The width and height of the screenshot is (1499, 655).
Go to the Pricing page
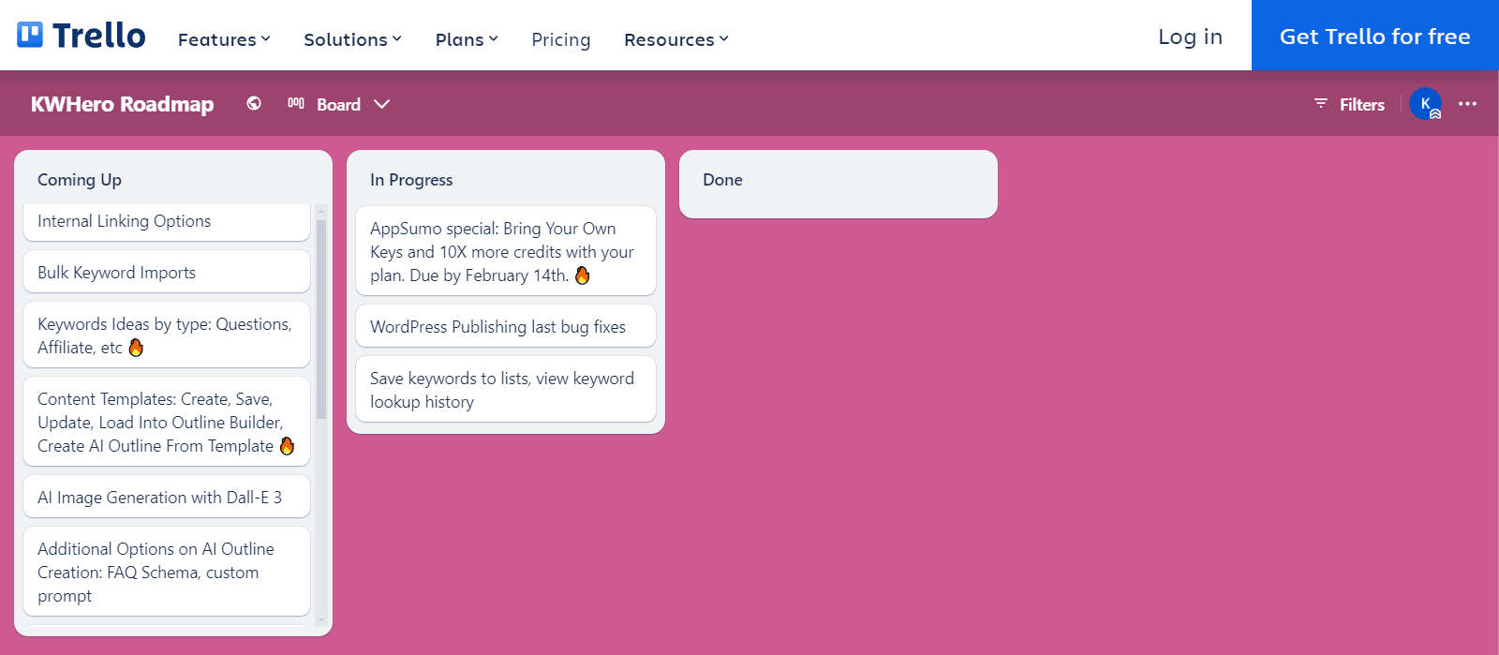[560, 39]
